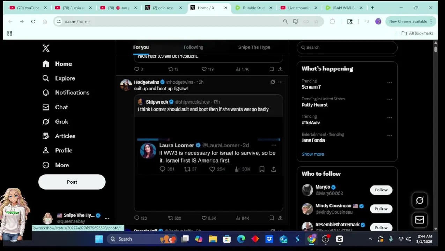Follow MaryJo
Screen dimensions: 445x251
coord(381,190)
